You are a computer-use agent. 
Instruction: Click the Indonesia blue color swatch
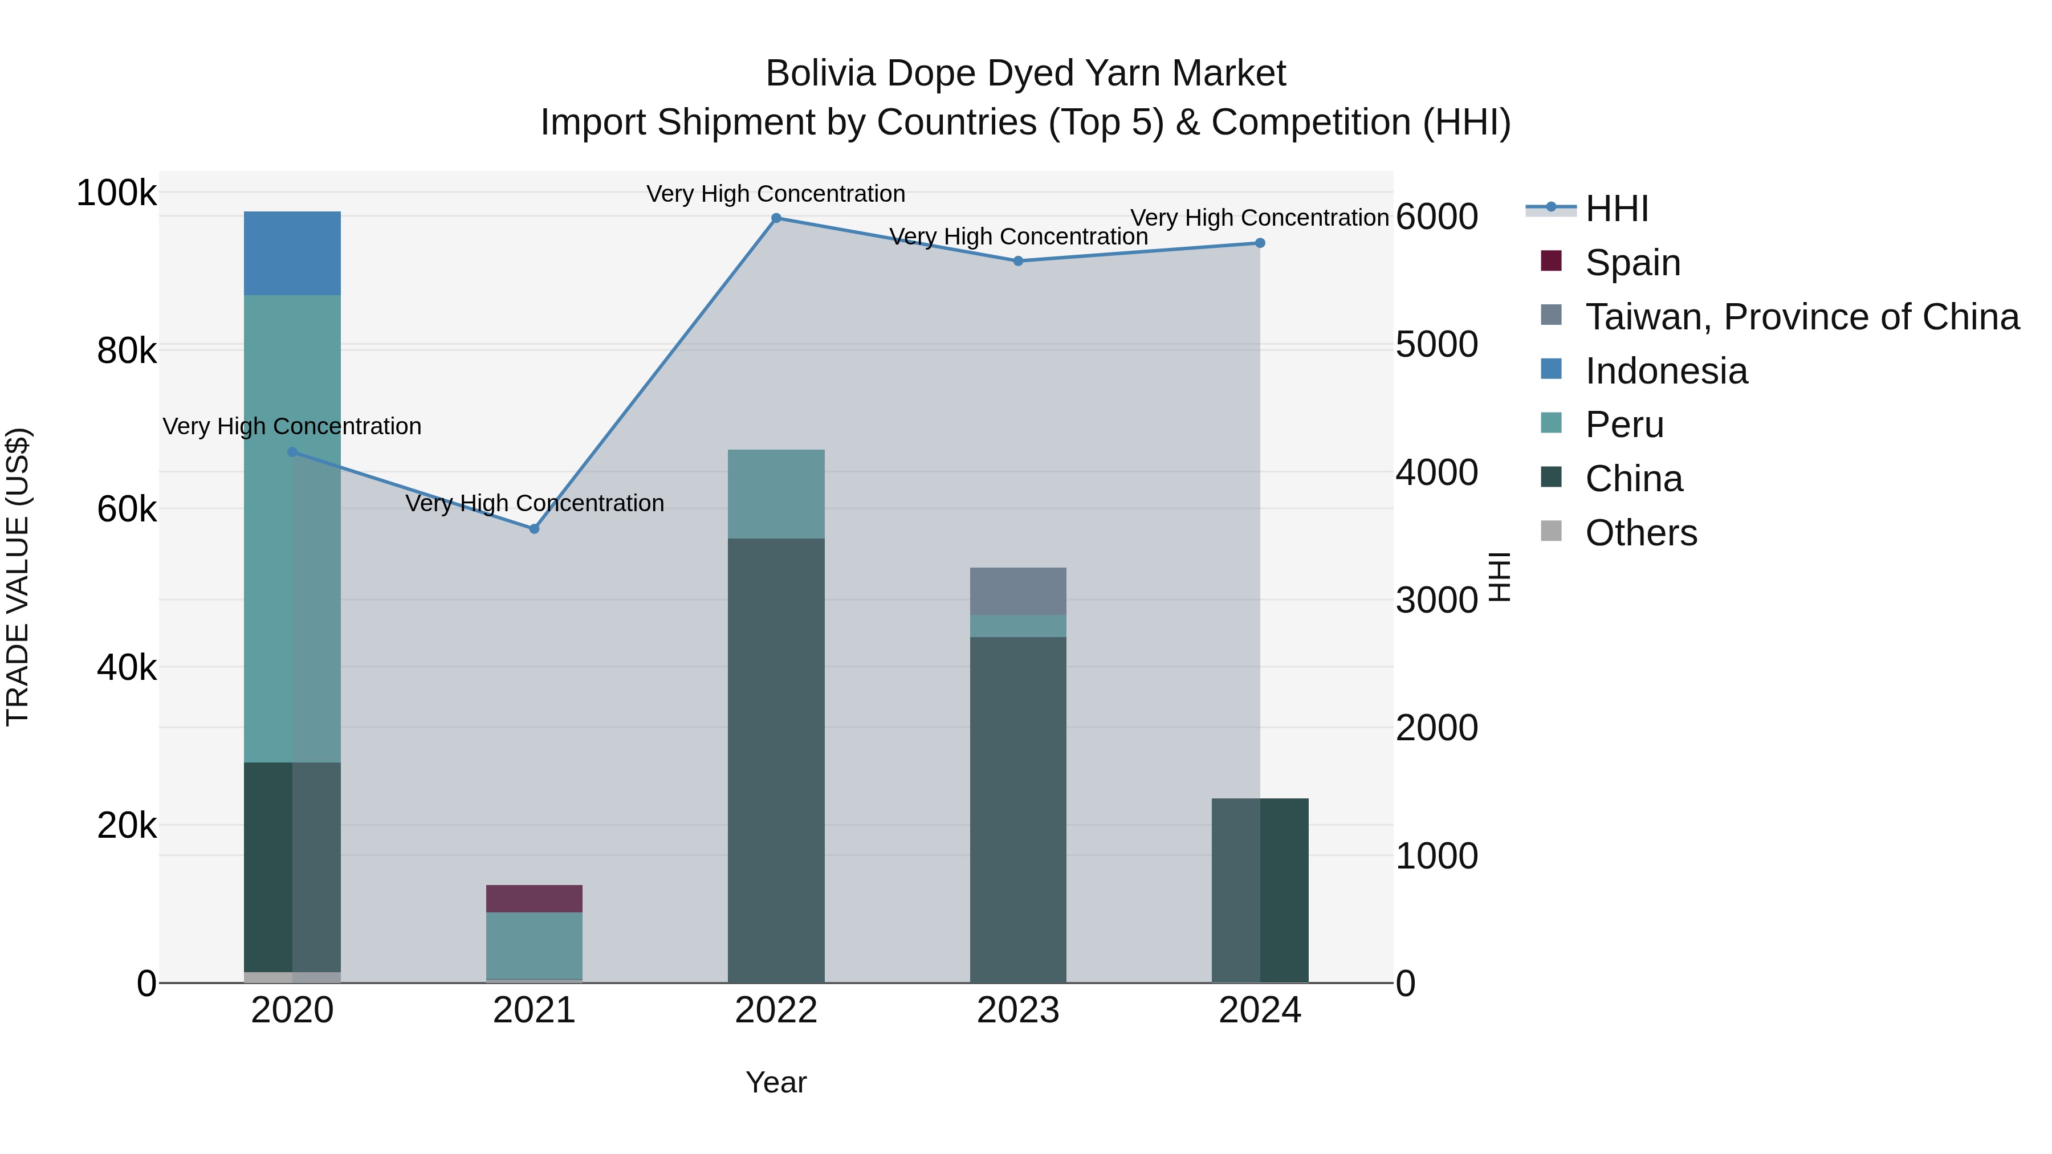(1551, 369)
